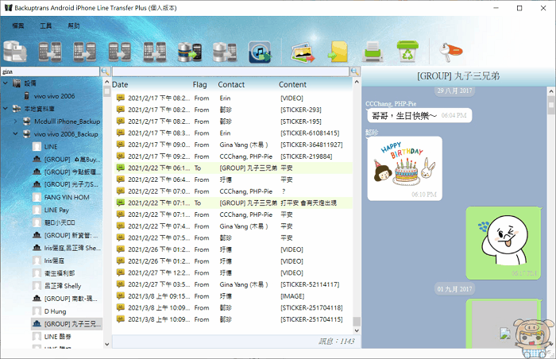Select the Erin [VIDEO] message row
The width and height of the screenshot is (556, 359).
click(232, 98)
